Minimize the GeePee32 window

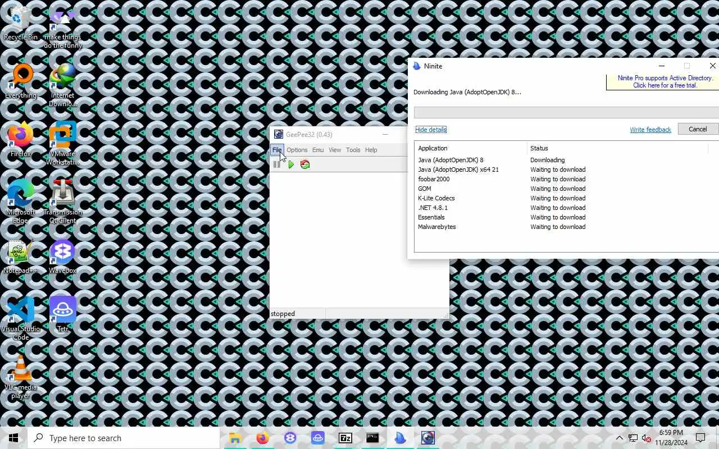(x=385, y=134)
